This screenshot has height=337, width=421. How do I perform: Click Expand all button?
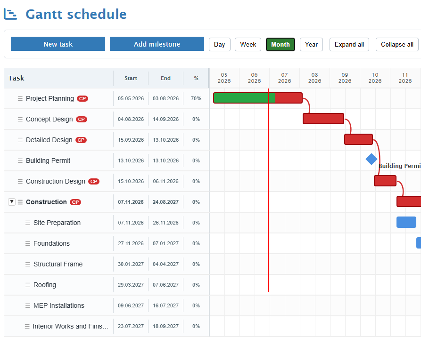[x=349, y=45]
